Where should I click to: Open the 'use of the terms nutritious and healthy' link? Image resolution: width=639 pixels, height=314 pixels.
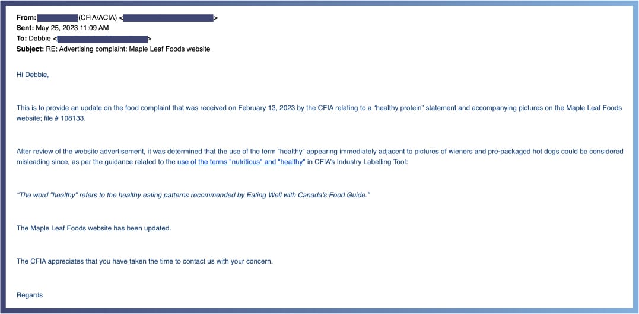(241, 162)
